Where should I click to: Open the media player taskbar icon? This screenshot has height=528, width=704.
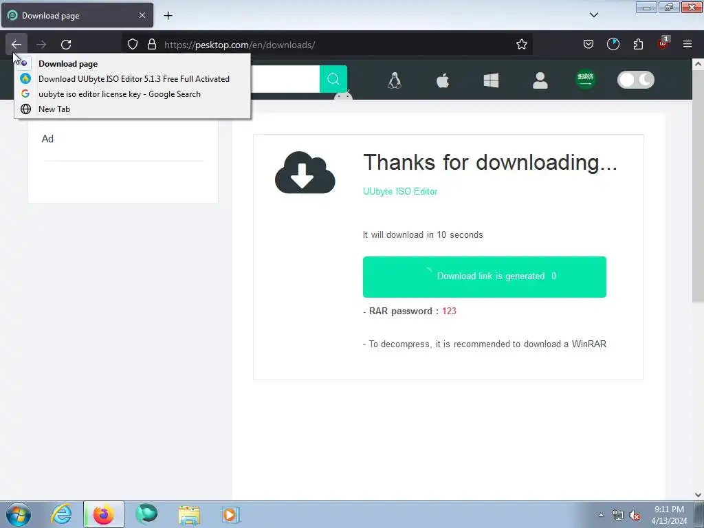(231, 514)
